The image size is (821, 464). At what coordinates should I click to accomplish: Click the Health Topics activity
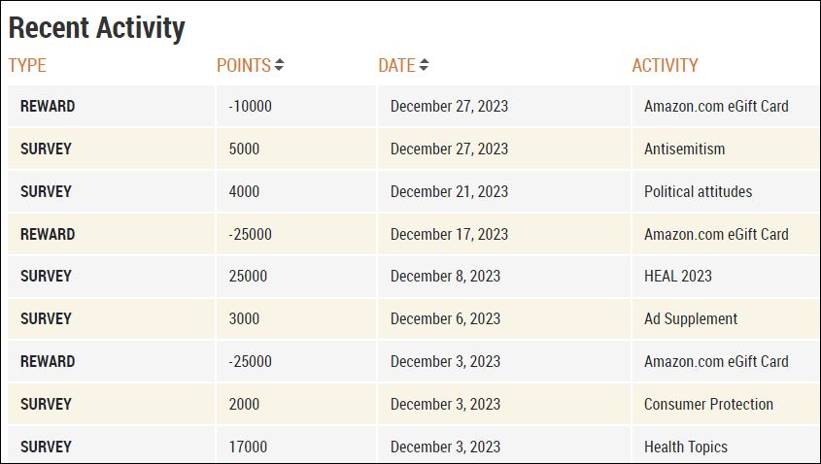(685, 447)
